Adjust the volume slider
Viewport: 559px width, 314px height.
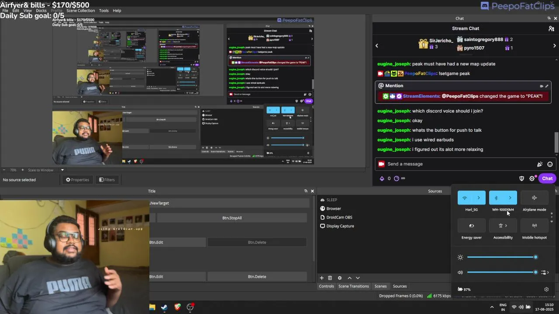501,273
